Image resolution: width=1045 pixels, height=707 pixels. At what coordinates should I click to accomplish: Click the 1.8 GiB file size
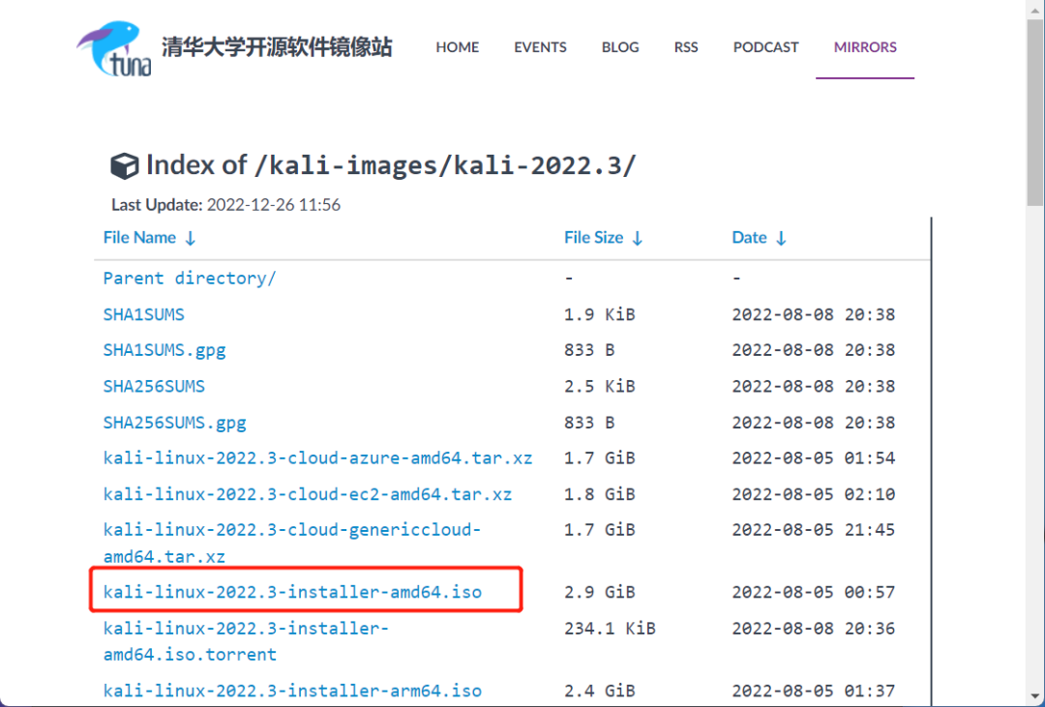point(600,494)
